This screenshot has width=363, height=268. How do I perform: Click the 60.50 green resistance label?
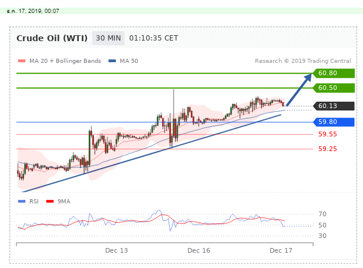coord(334,88)
